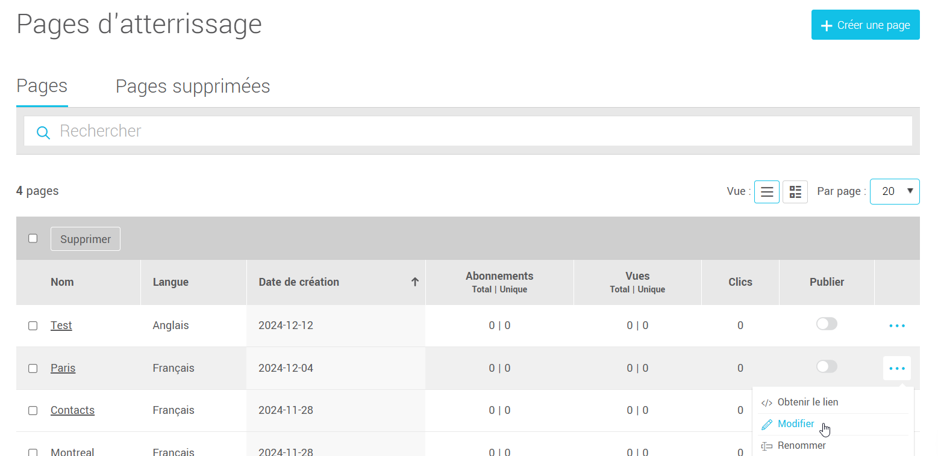Toggle the Publier switch for Test
The image size is (938, 456).
click(827, 324)
